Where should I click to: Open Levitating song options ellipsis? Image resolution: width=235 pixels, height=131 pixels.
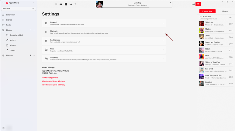pyautogui.click(x=144, y=3)
